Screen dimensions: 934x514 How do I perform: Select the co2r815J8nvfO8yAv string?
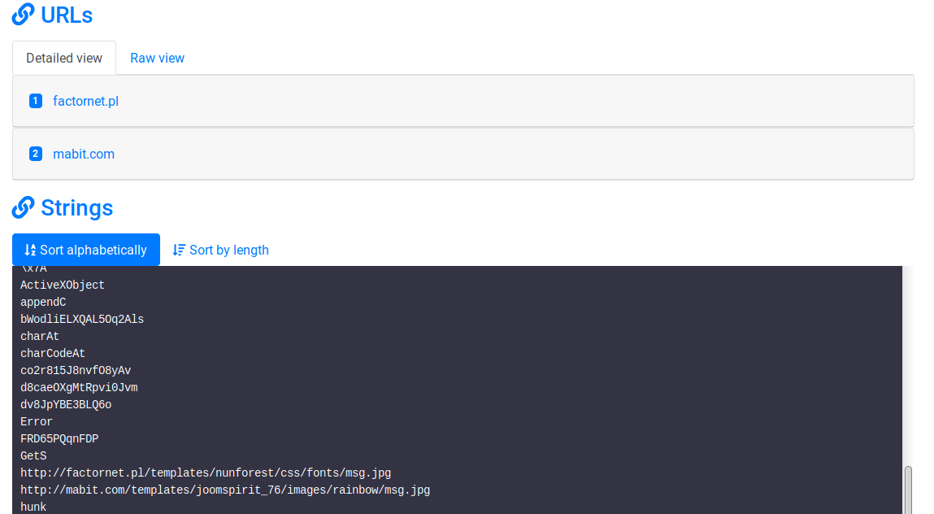[76, 370]
